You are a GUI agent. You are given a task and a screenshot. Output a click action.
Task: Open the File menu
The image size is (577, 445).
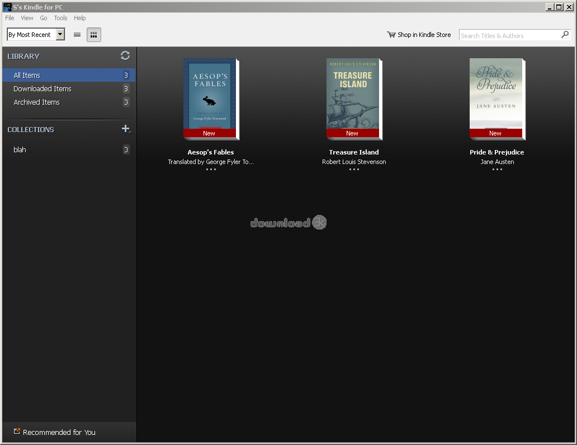coord(10,18)
